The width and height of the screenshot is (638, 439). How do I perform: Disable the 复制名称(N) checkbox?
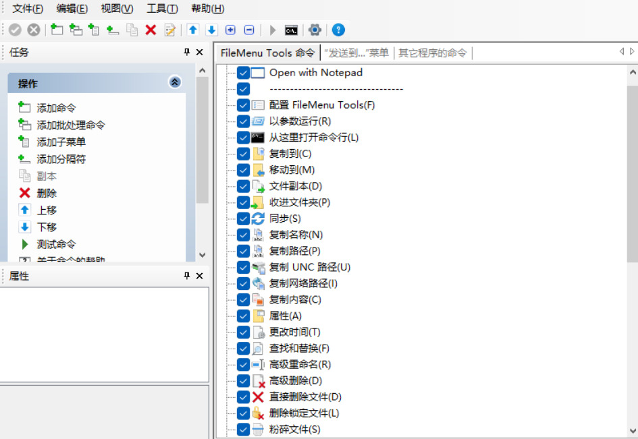point(243,235)
